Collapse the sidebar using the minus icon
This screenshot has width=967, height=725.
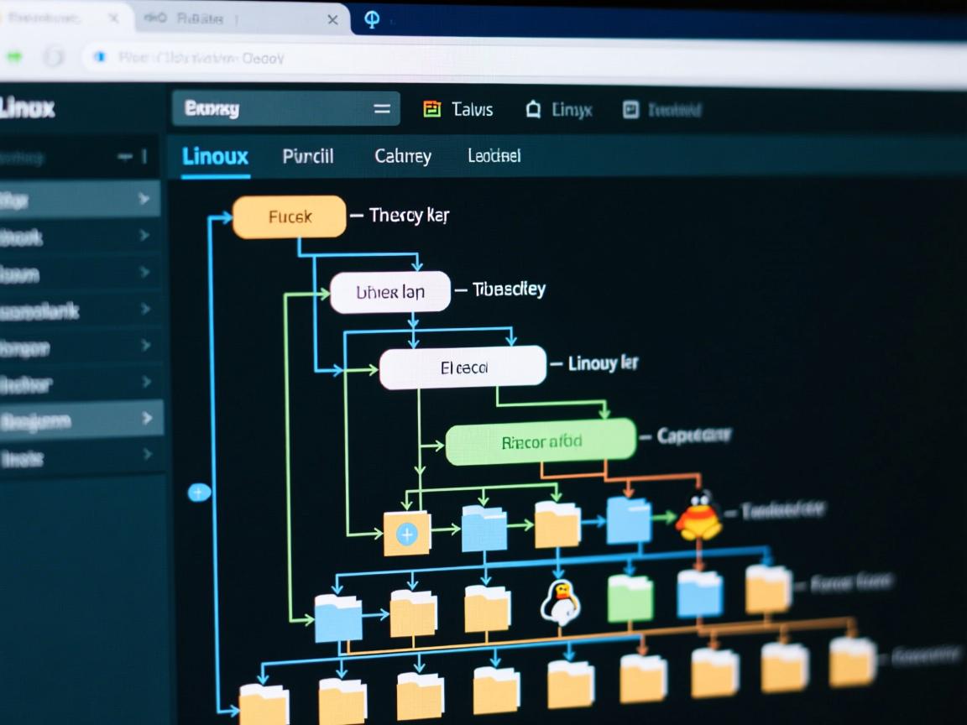click(x=123, y=156)
